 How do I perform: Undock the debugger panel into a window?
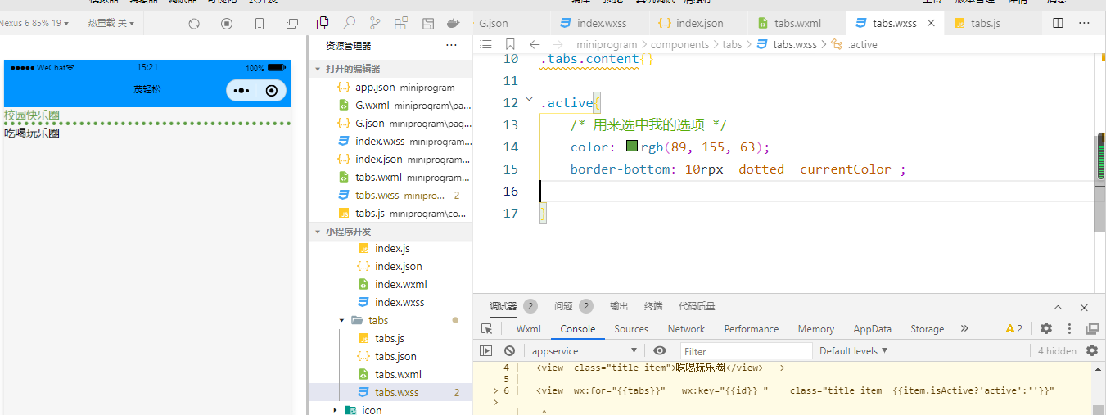pos(1092,328)
